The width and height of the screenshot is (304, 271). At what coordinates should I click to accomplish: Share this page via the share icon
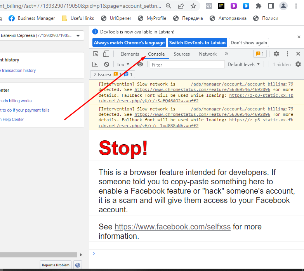[x=181, y=6]
